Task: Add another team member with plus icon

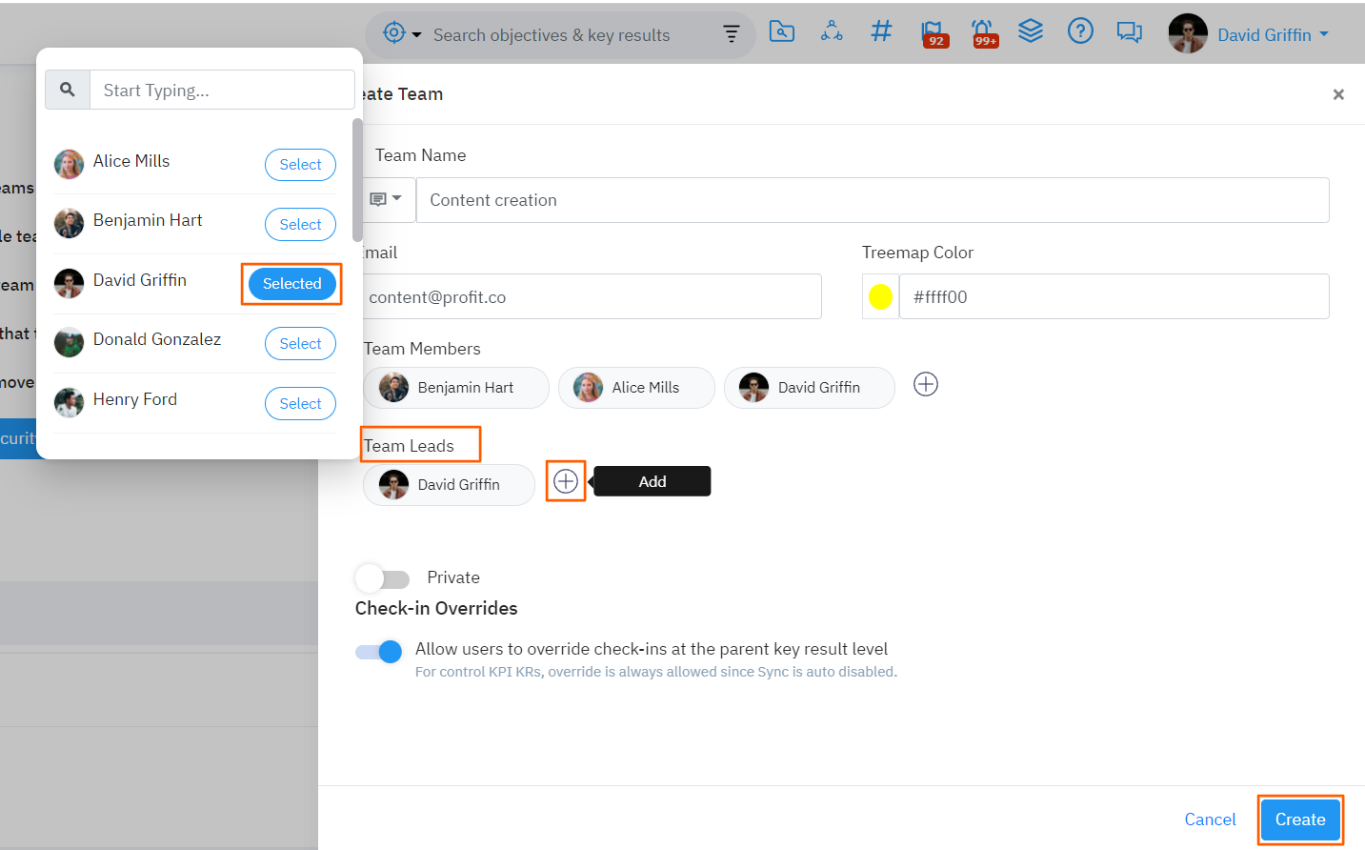Action: pos(926,384)
